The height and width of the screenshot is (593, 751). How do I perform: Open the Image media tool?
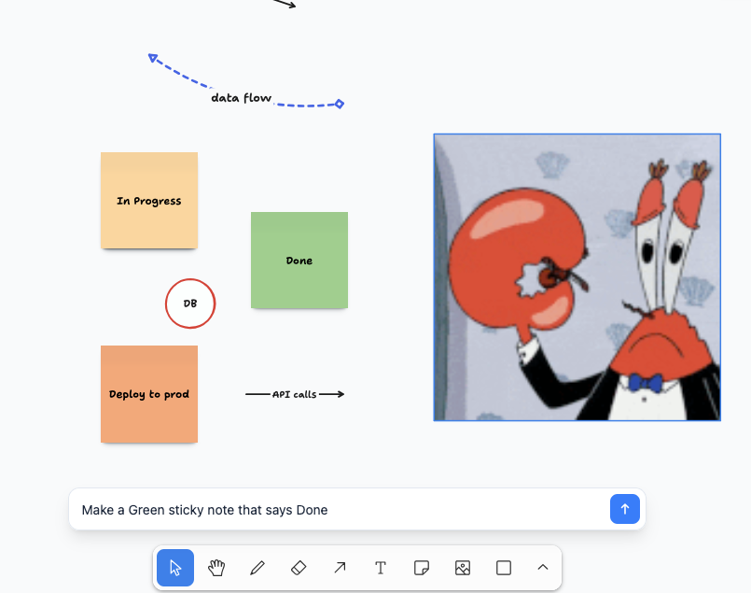tap(463, 568)
